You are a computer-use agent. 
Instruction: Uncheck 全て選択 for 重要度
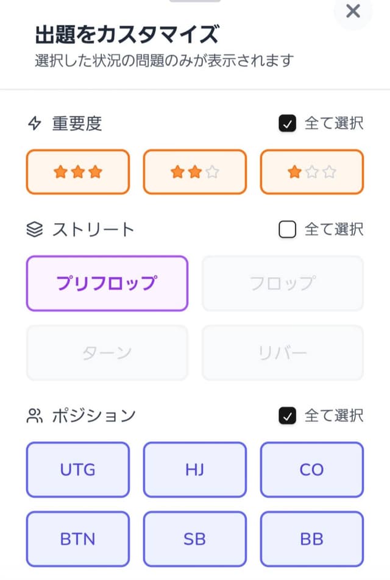click(287, 124)
